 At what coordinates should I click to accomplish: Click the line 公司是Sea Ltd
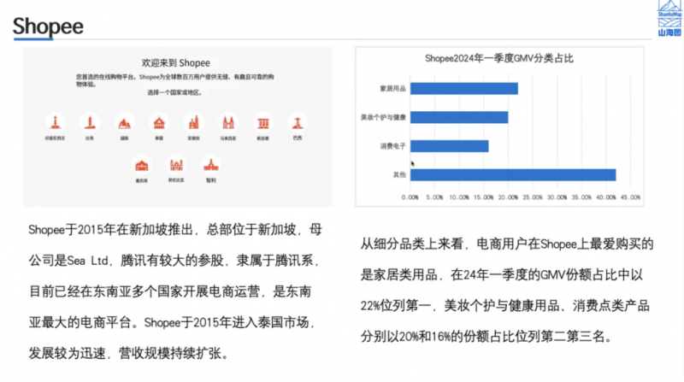click(174, 261)
